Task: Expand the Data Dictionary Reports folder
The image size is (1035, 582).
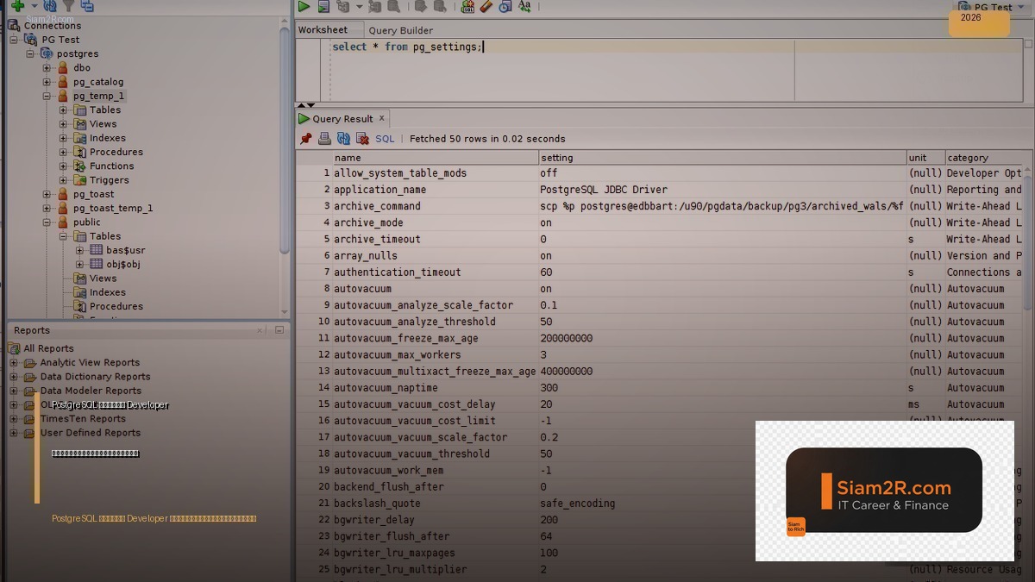Action: pos(14,377)
